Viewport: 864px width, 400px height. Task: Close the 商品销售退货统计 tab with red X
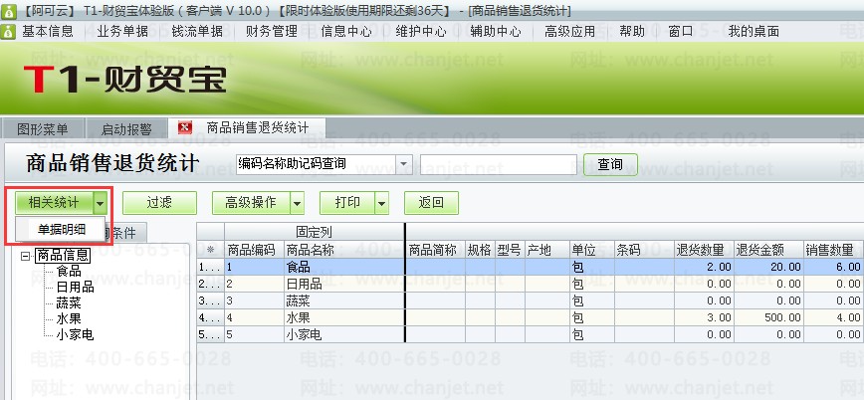click(x=185, y=127)
